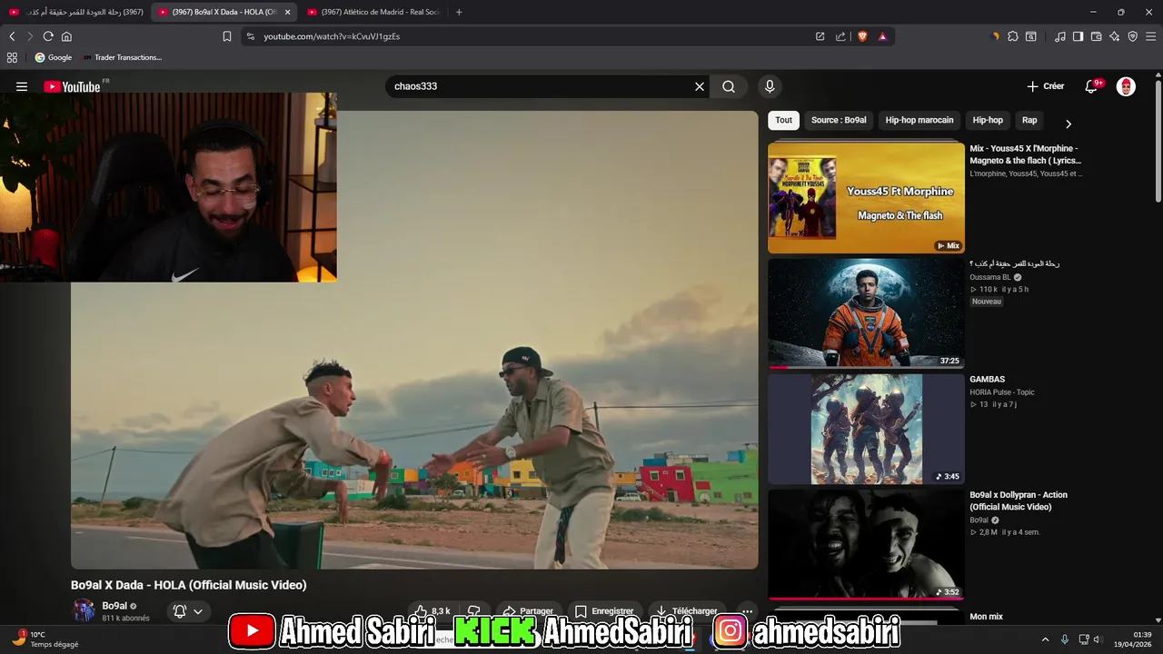Toggle the browser sidebar panel

click(1079, 36)
